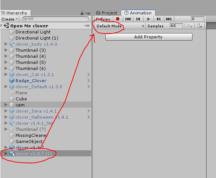The image size is (216, 178).
Task: Select the MissingCleaner object name
Action: (32, 135)
